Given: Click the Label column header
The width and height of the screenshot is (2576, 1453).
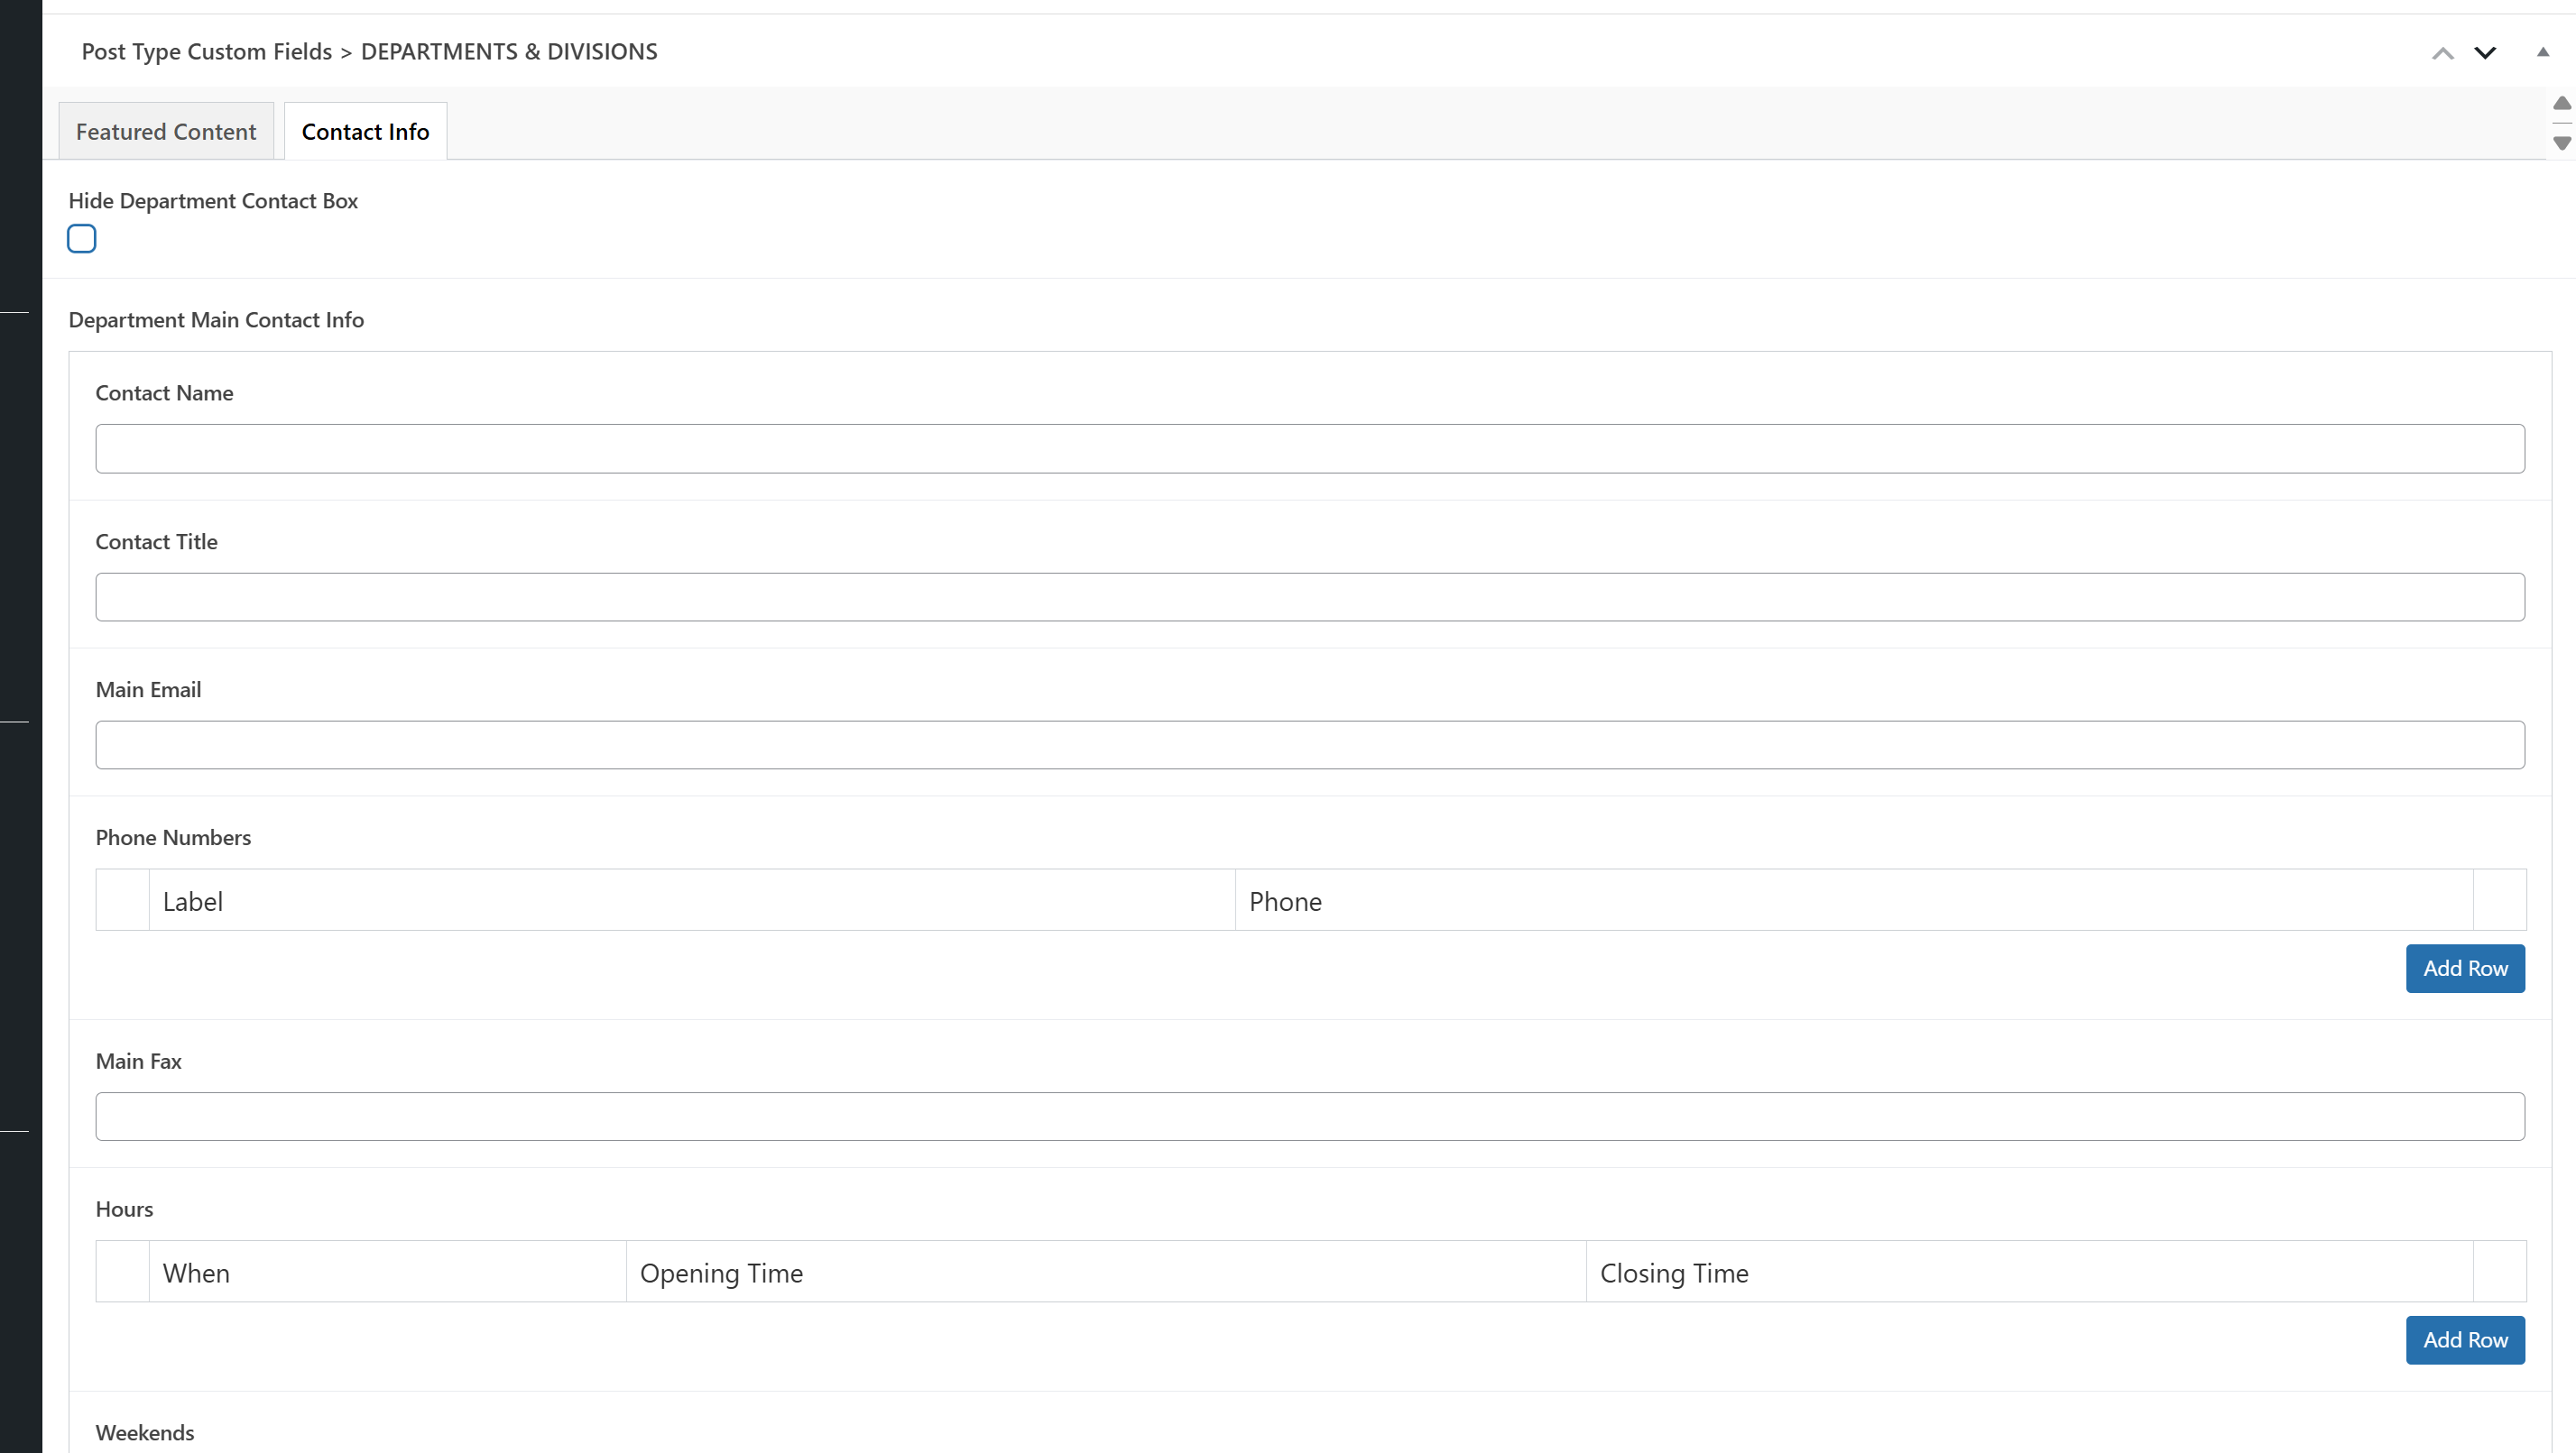Looking at the screenshot, I should [x=193, y=901].
